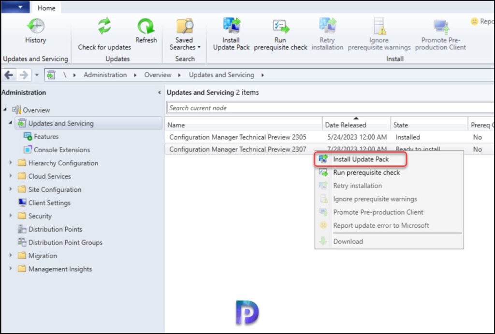
Task: Click the Console Extensions node icon
Action: [28, 150]
